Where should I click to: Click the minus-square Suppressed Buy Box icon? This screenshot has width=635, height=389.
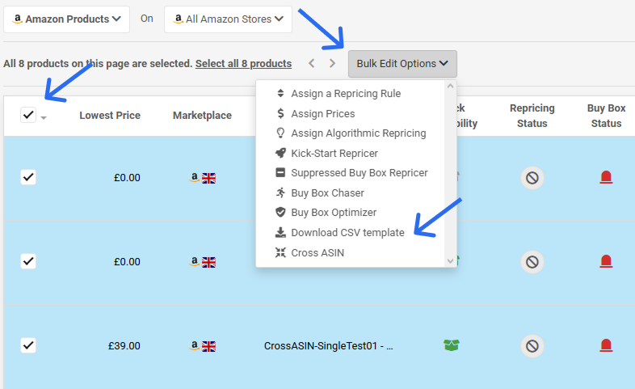(280, 172)
